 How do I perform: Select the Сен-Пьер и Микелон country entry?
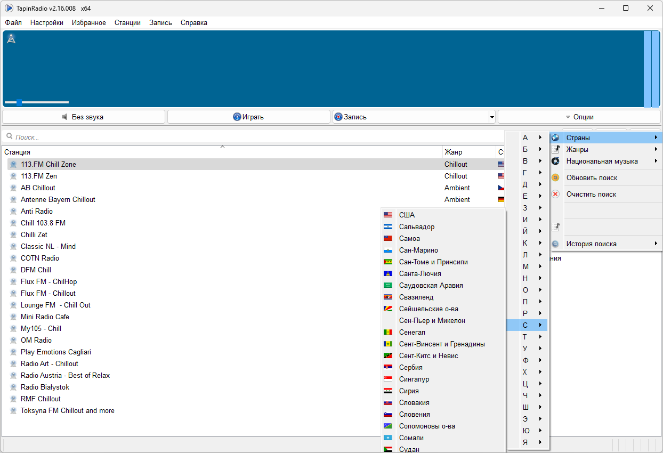tap(443, 320)
